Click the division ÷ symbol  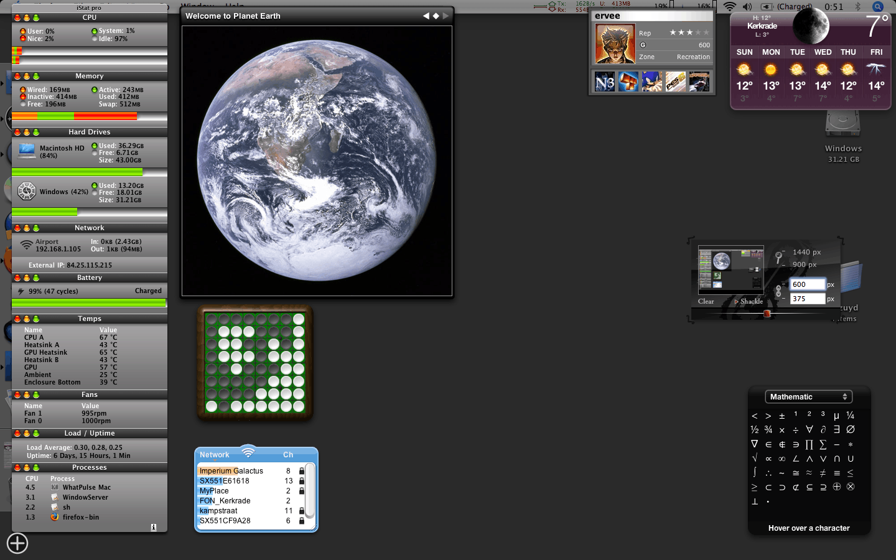(795, 430)
